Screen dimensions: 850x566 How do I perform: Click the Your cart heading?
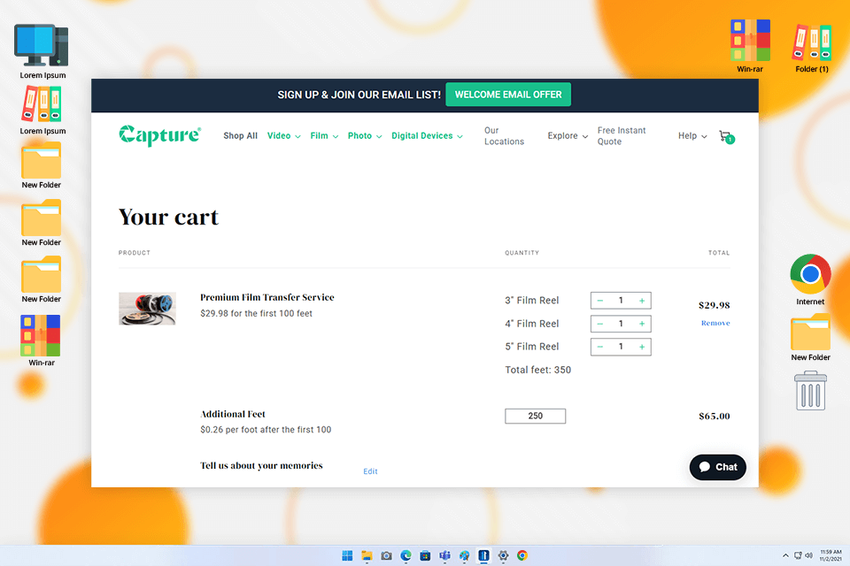tap(168, 218)
